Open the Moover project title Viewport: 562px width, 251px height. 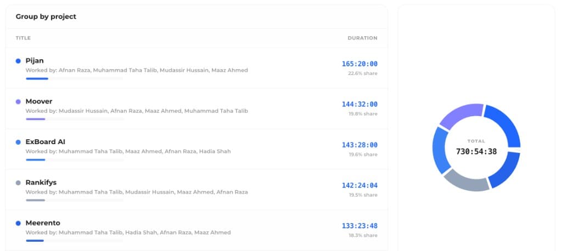(x=39, y=101)
